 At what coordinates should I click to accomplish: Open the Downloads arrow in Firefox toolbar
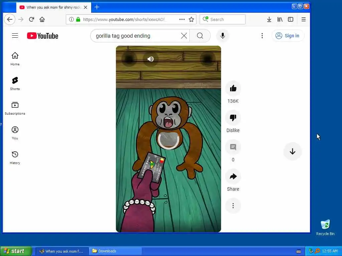(x=269, y=19)
